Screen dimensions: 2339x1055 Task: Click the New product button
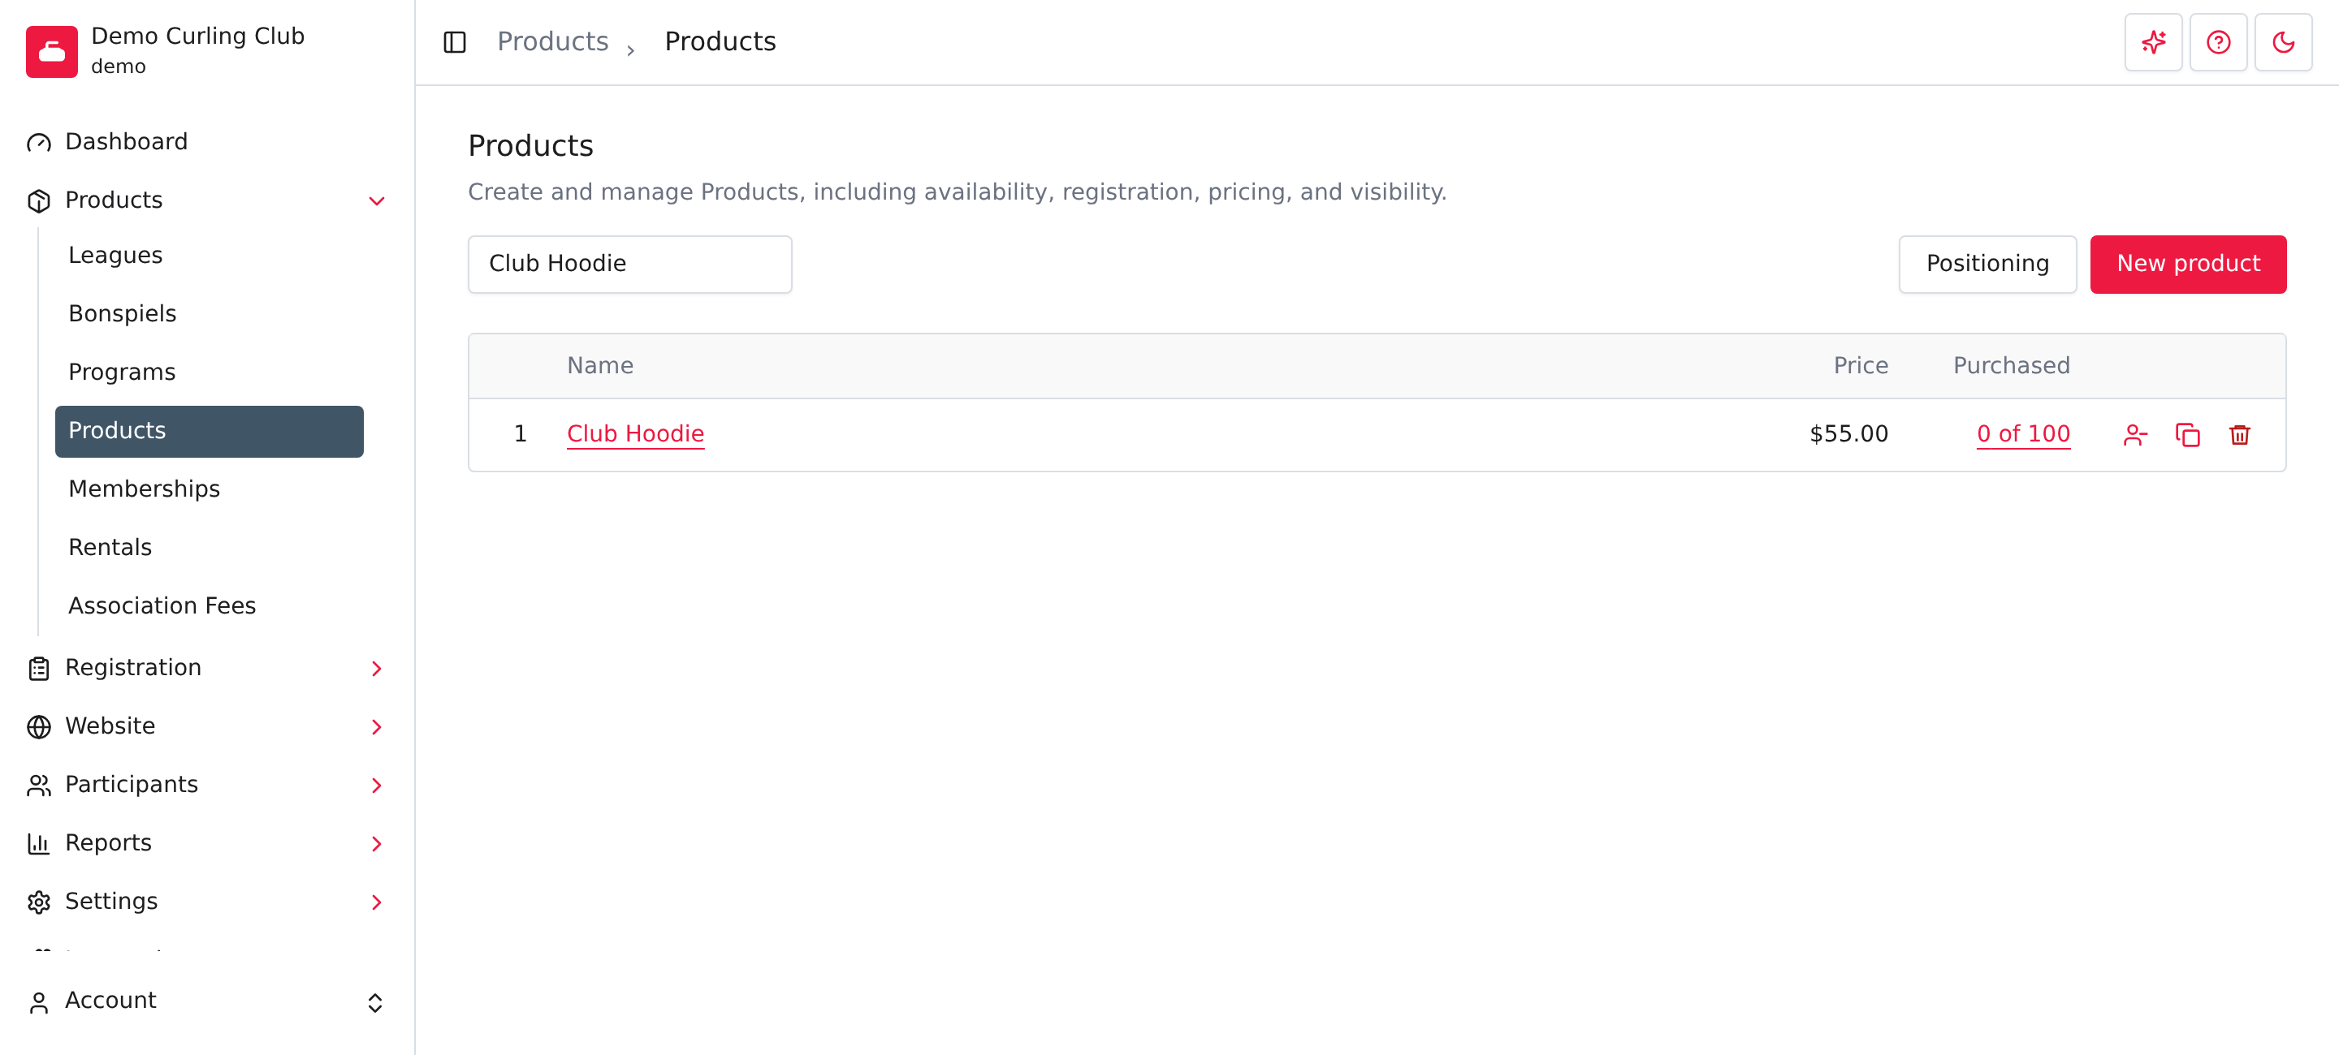(x=2187, y=264)
